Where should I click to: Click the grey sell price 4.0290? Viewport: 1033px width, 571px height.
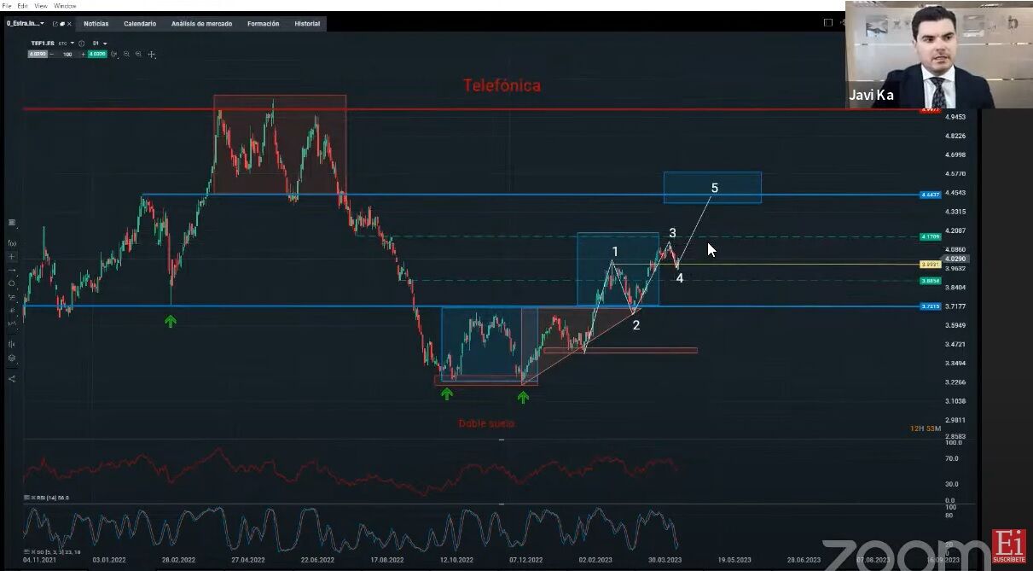pos(38,54)
